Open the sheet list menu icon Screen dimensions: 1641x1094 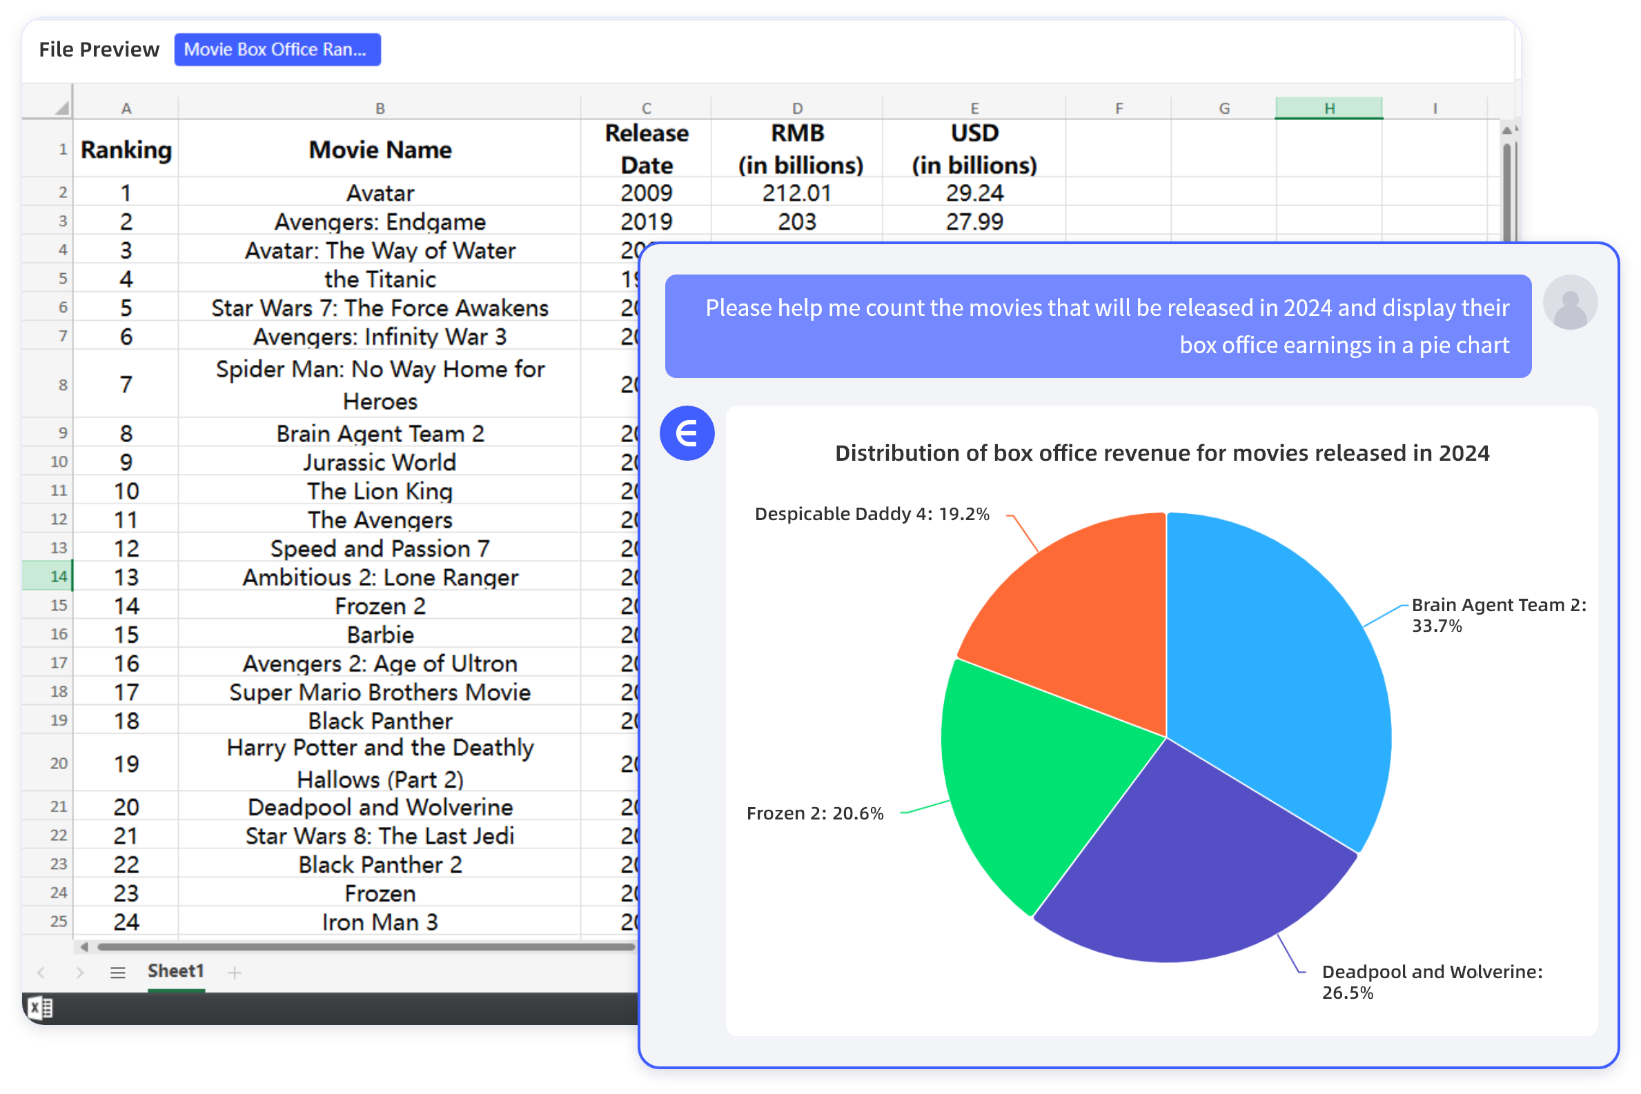pos(118,972)
